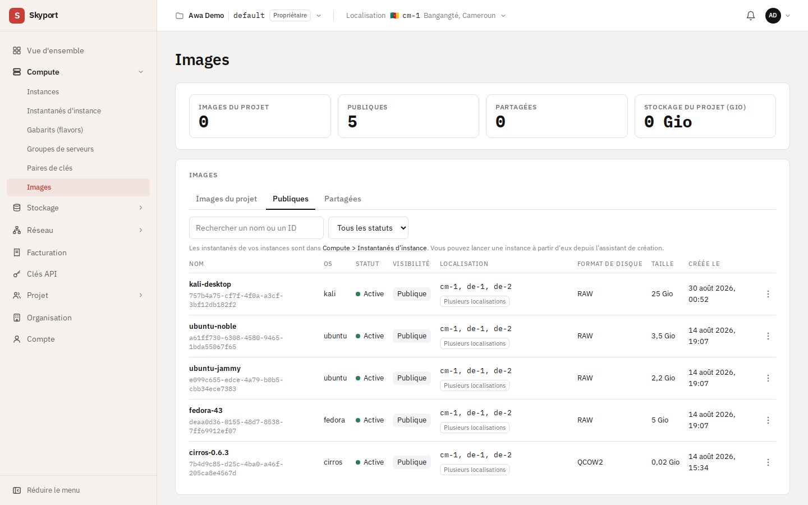The width and height of the screenshot is (808, 505).
Task: Open actions menu for kali-desktop image
Action: click(x=768, y=294)
